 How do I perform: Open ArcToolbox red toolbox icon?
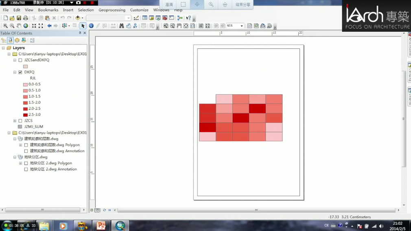(165, 18)
